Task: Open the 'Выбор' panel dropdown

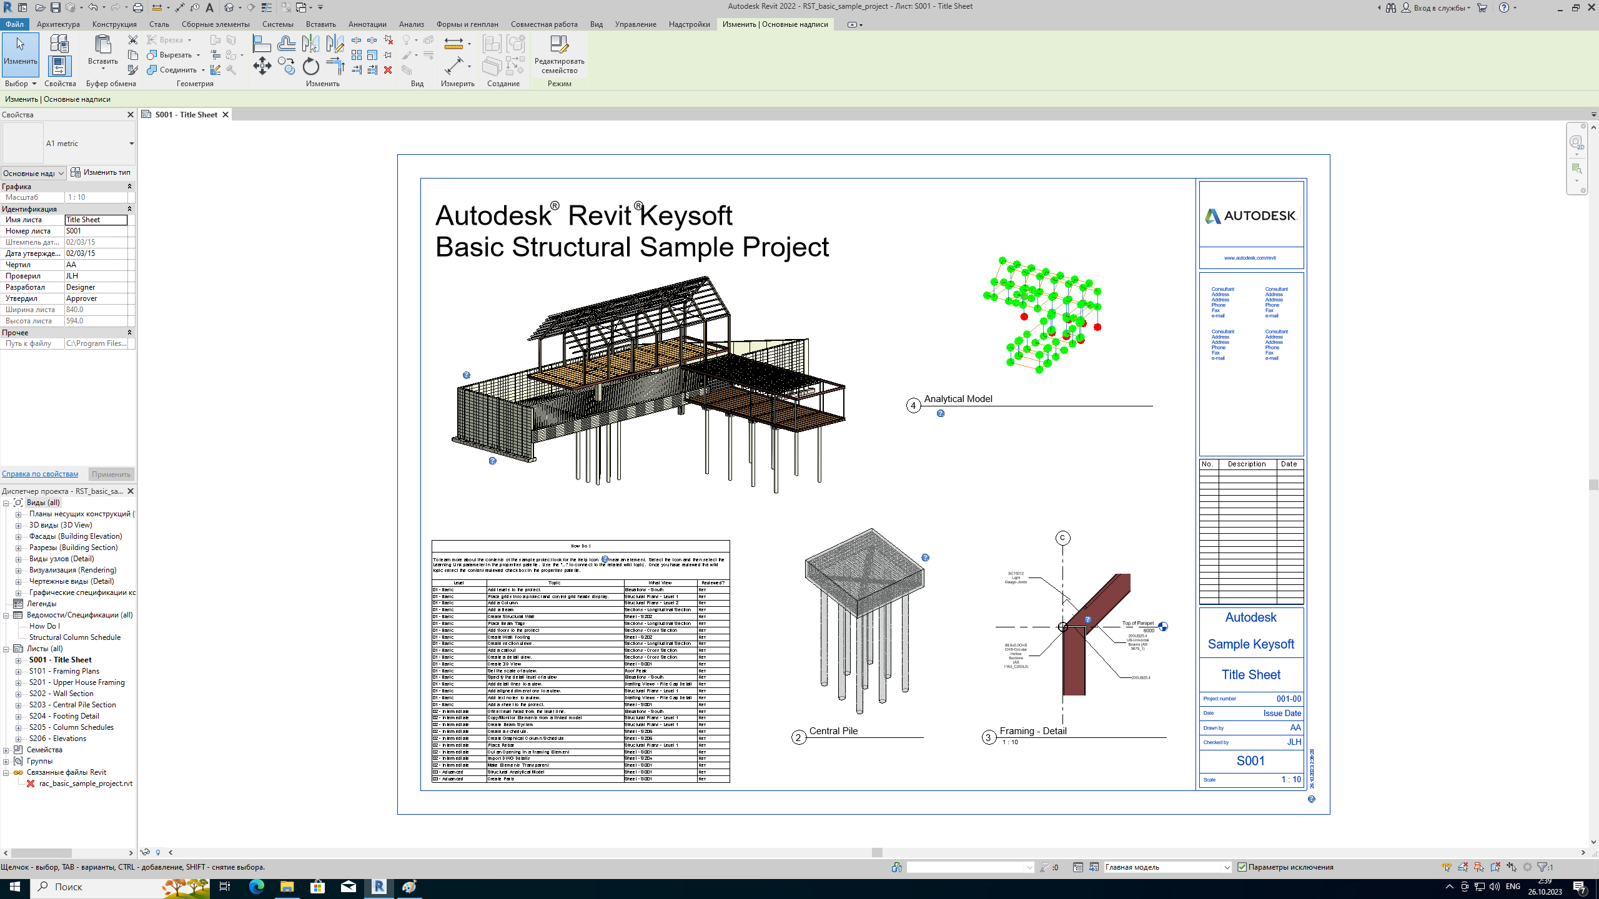Action: (21, 84)
